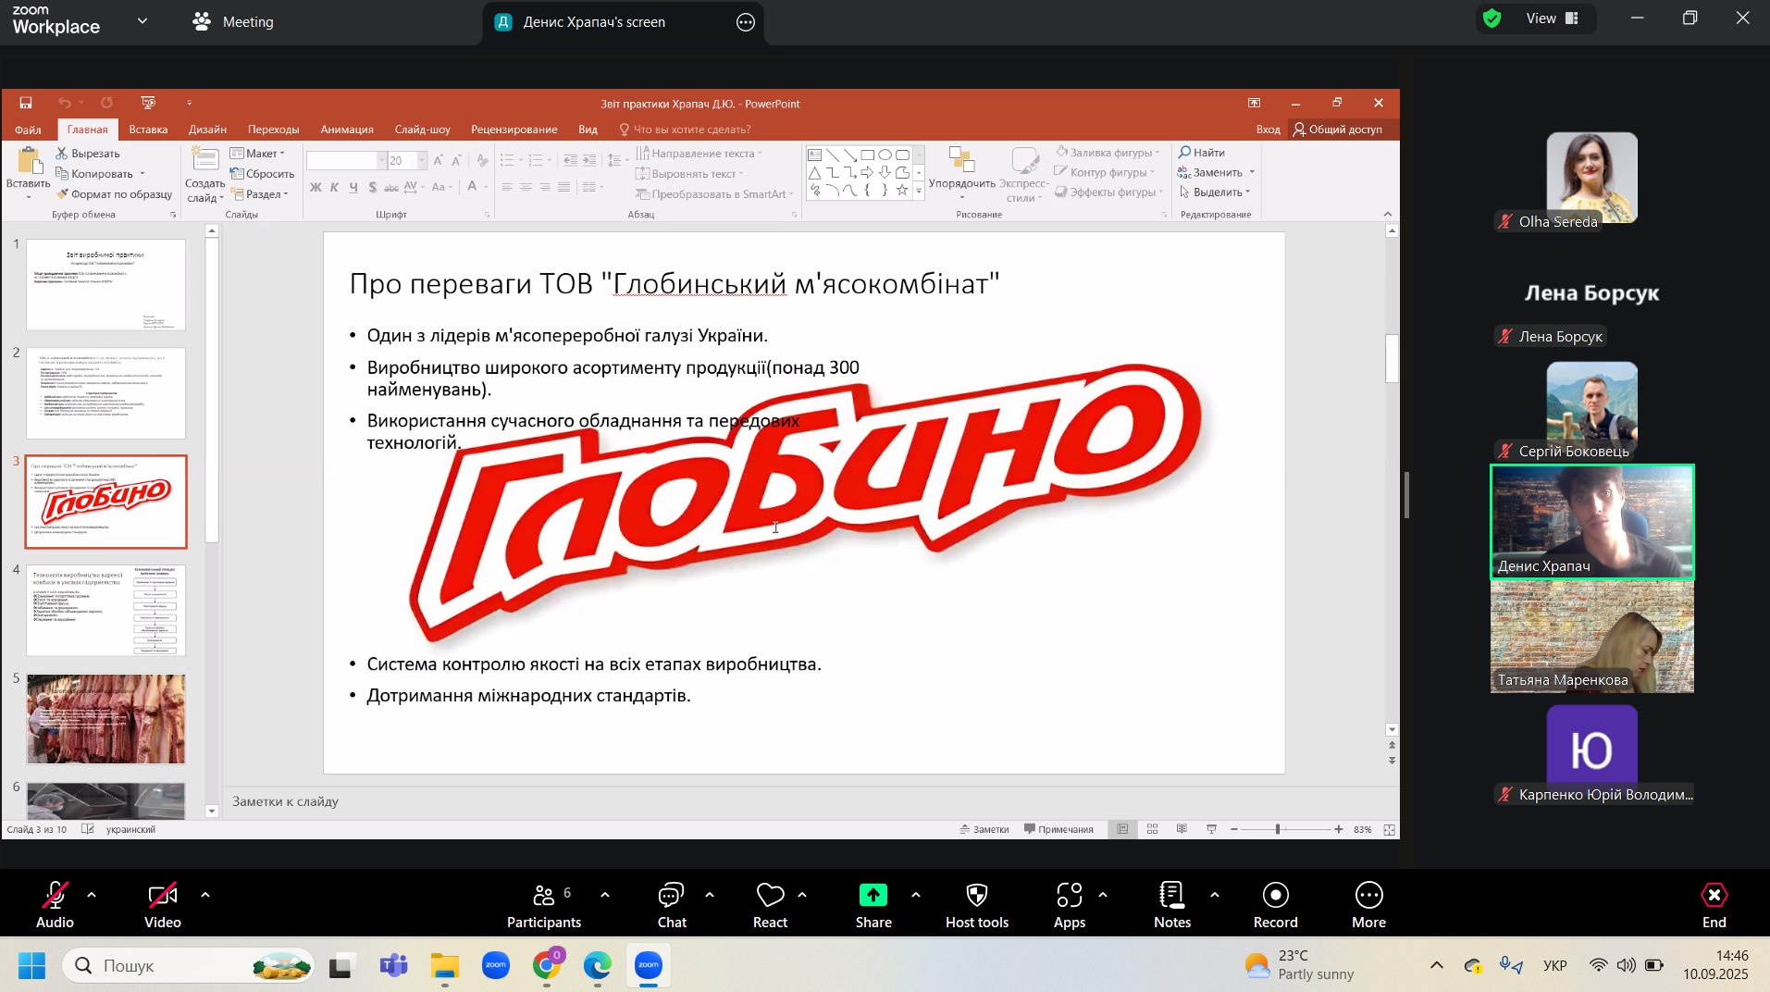
Task: Click the Windows Start button
Action: (31, 966)
